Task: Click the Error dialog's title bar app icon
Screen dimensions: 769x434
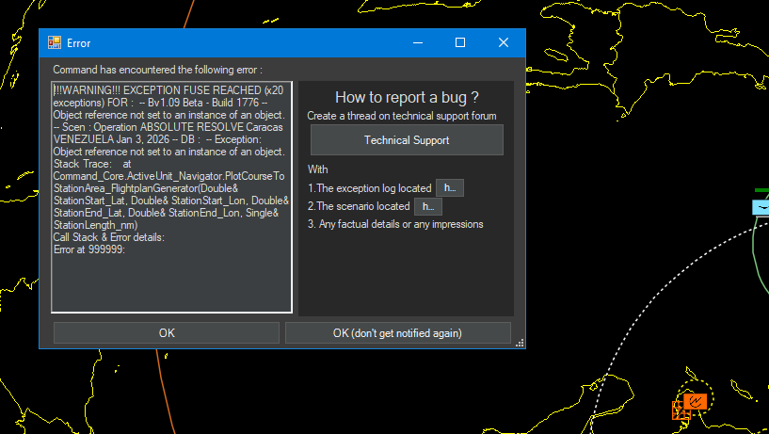Action: [55, 42]
